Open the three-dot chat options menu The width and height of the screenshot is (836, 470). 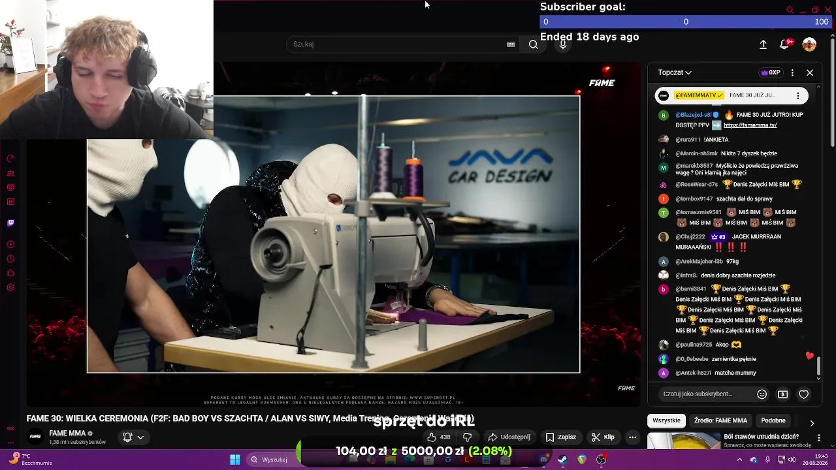[792, 72]
